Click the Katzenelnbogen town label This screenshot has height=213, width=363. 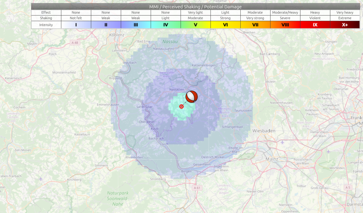(204, 65)
